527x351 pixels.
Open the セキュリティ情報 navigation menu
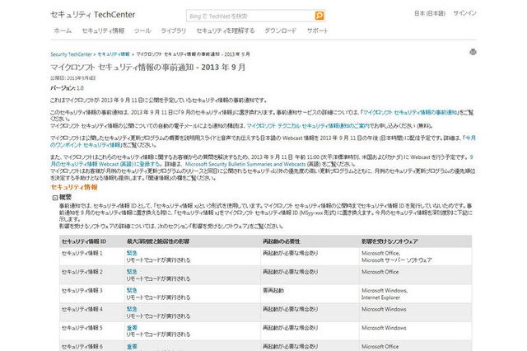103,30
